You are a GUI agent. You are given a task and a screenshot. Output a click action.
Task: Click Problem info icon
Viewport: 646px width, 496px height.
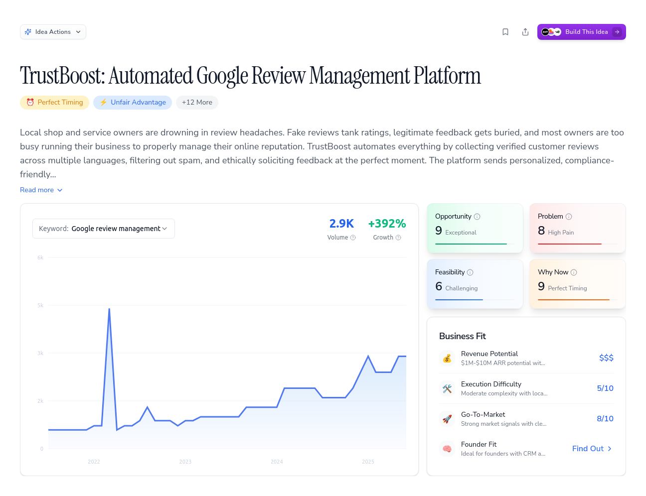569,217
